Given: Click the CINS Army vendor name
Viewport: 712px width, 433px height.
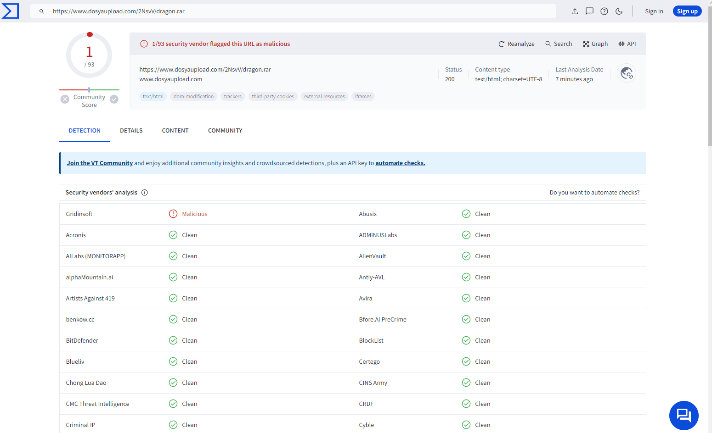Looking at the screenshot, I should point(373,383).
